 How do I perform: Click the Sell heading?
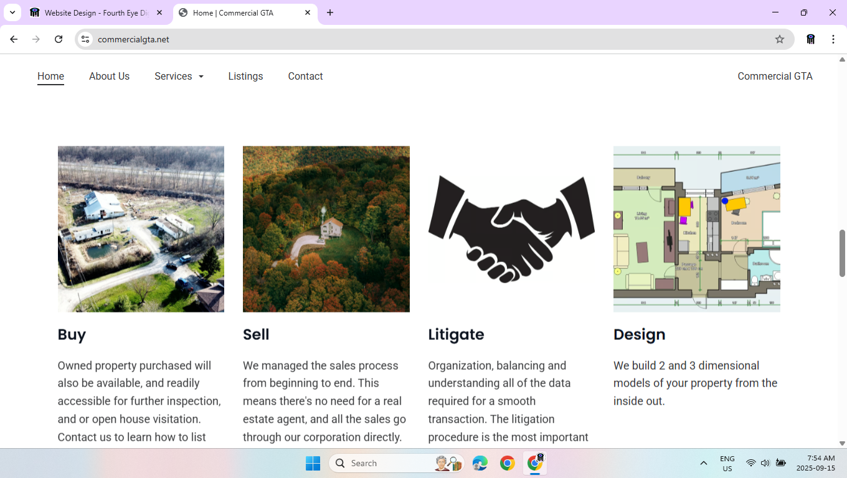(x=256, y=334)
